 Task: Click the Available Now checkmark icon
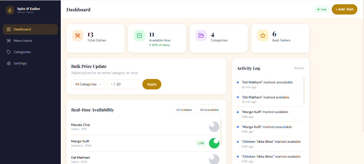tap(139, 36)
